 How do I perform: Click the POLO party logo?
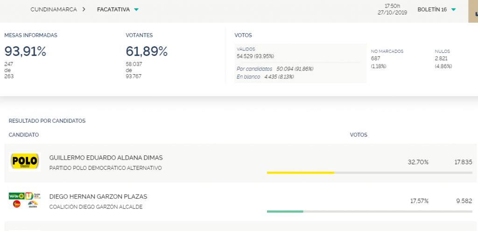(x=25, y=162)
